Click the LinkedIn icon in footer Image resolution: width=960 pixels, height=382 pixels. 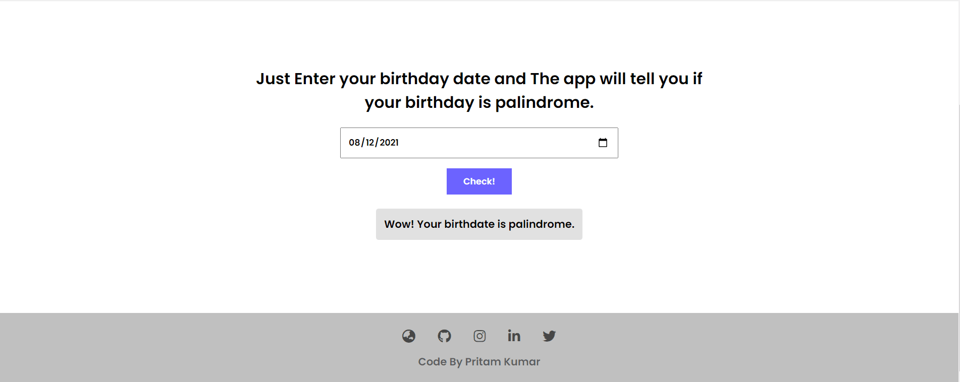pos(514,336)
